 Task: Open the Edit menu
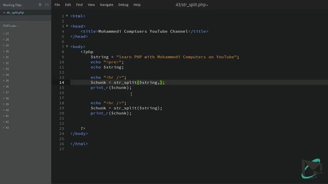click(68, 5)
